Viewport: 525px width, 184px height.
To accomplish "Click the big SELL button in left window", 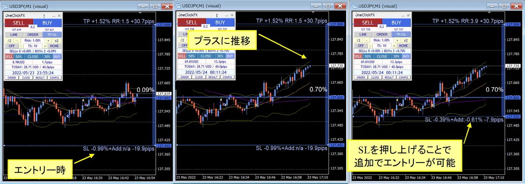I will [x=19, y=23].
